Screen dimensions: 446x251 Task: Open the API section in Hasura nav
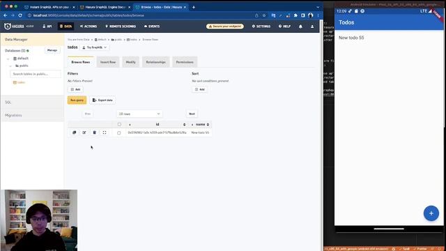47,26
